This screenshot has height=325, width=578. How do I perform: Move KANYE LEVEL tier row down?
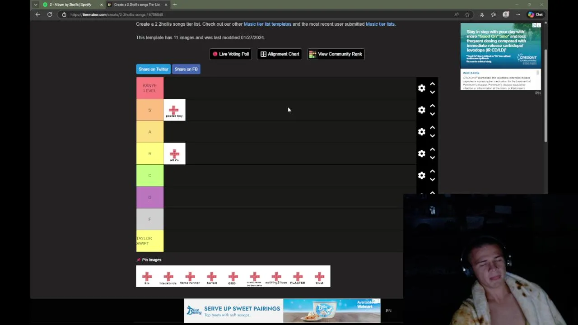pos(432,92)
